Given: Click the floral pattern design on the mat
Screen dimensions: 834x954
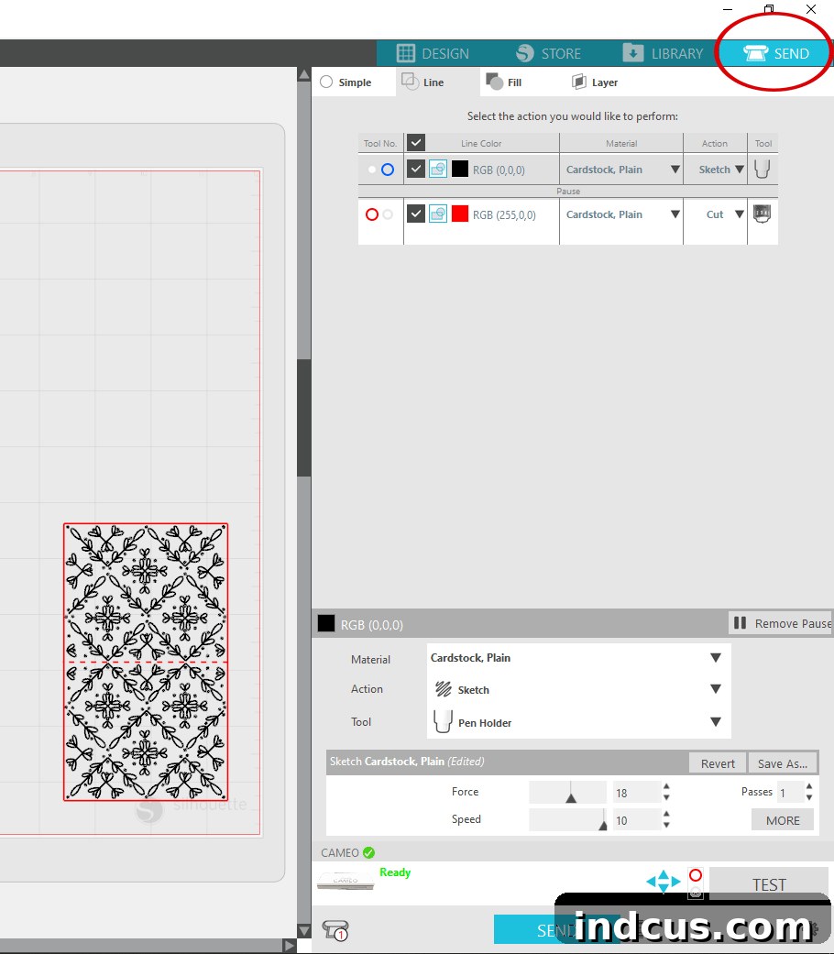Looking at the screenshot, I should point(146,662).
